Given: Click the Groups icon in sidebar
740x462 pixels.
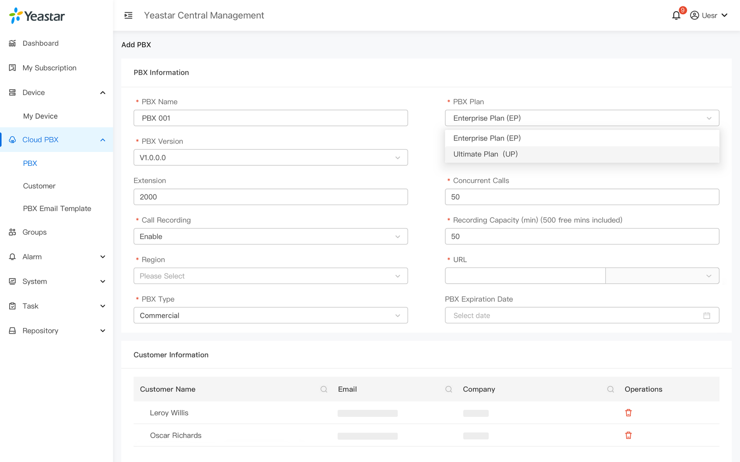Looking at the screenshot, I should pyautogui.click(x=12, y=232).
